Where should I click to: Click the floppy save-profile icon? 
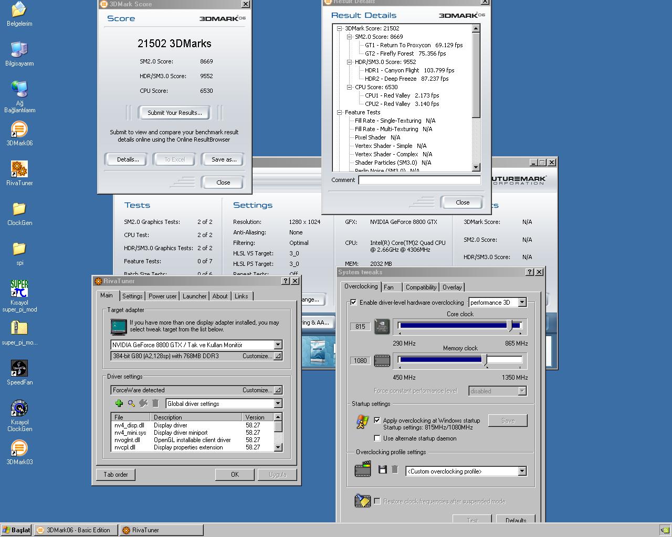pos(382,469)
